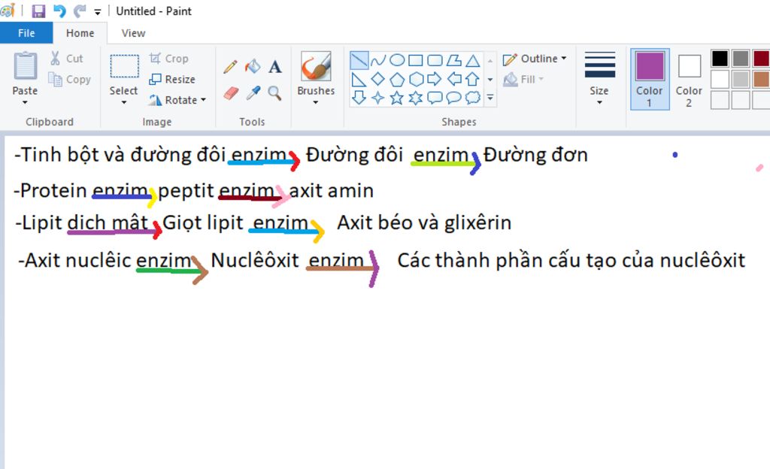Screen dimensions: 770x469
Task: Redo the last undone action
Action: (80, 11)
